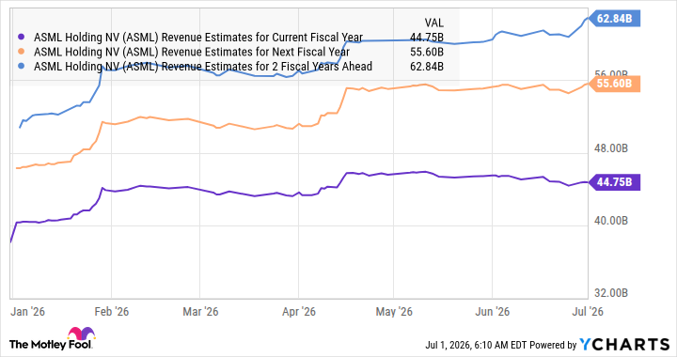
Task: Select the Revenue Estimates for Next Fiscal Year label
Action: (x=192, y=52)
